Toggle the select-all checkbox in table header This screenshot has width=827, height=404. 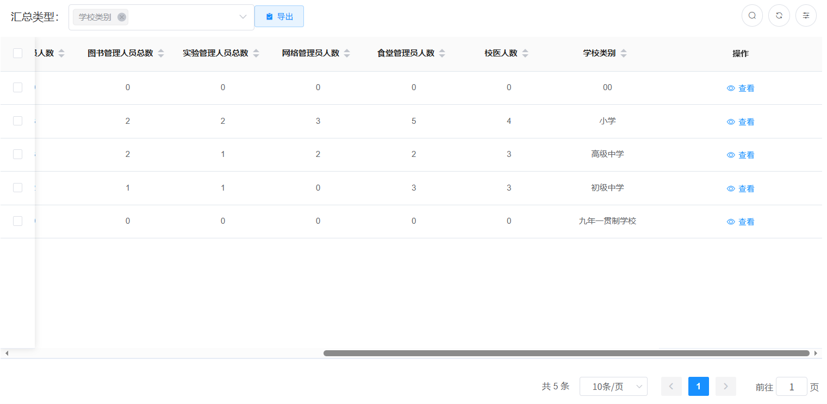coord(17,53)
